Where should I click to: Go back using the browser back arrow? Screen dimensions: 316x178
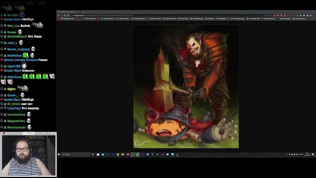pos(58,15)
